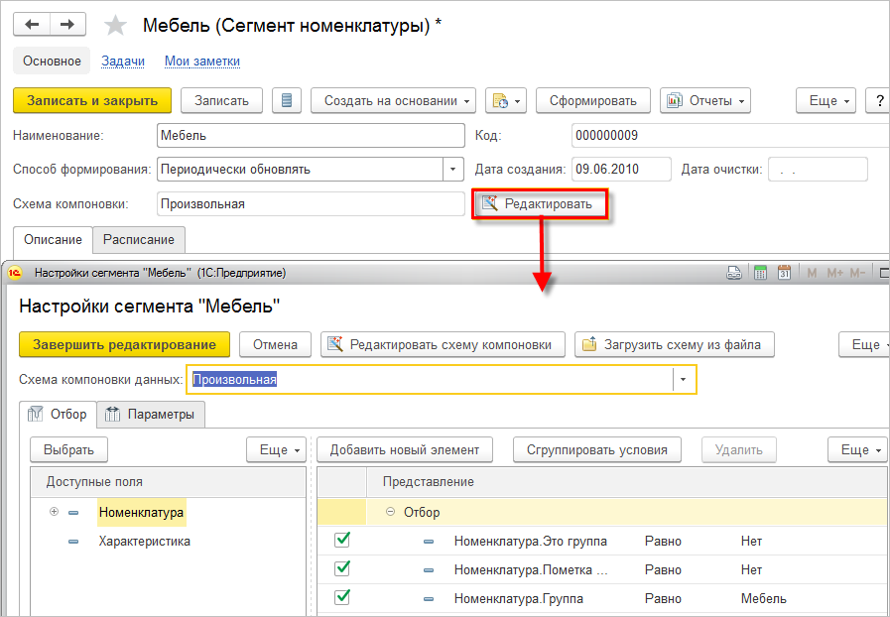The image size is (890, 617).
Task: Switch to the Параметры tab
Action: point(151,414)
